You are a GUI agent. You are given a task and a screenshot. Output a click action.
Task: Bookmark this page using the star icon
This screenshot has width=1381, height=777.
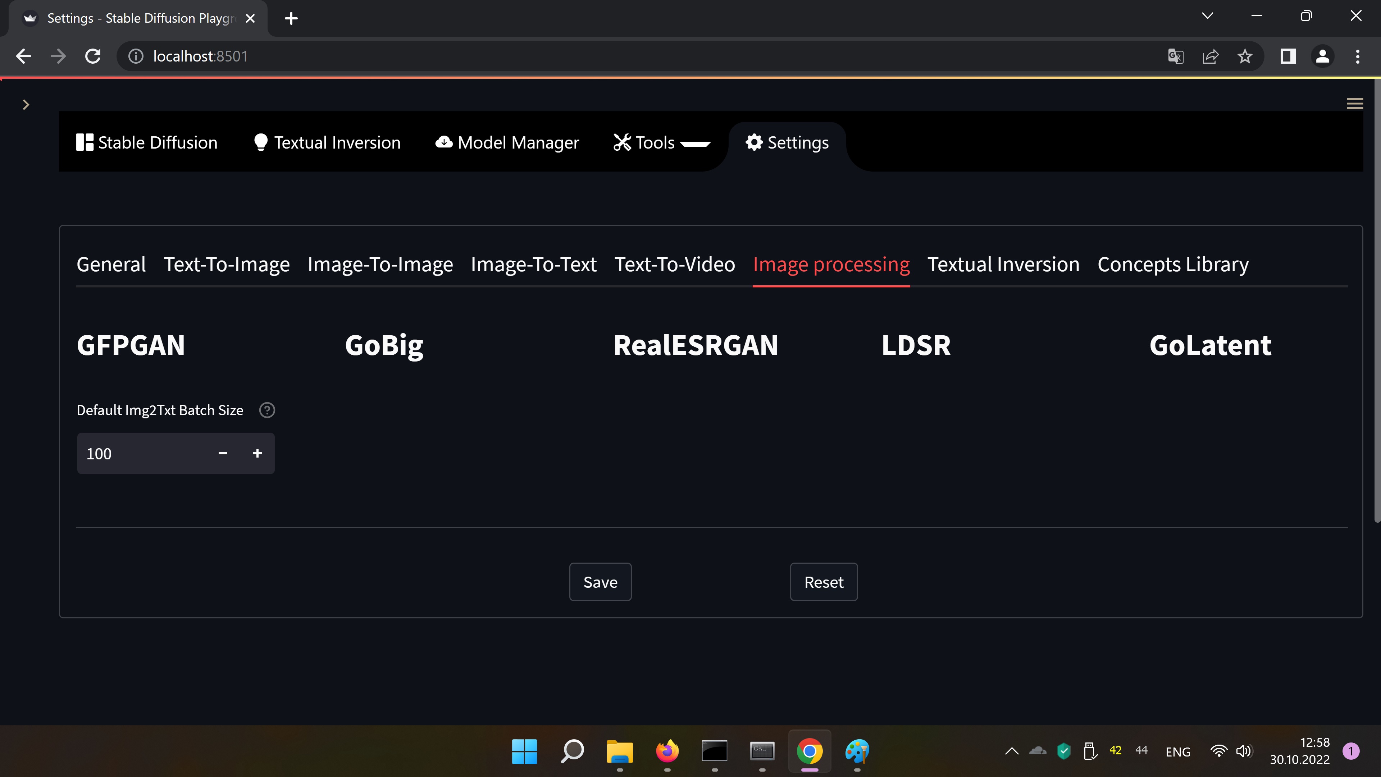point(1245,56)
